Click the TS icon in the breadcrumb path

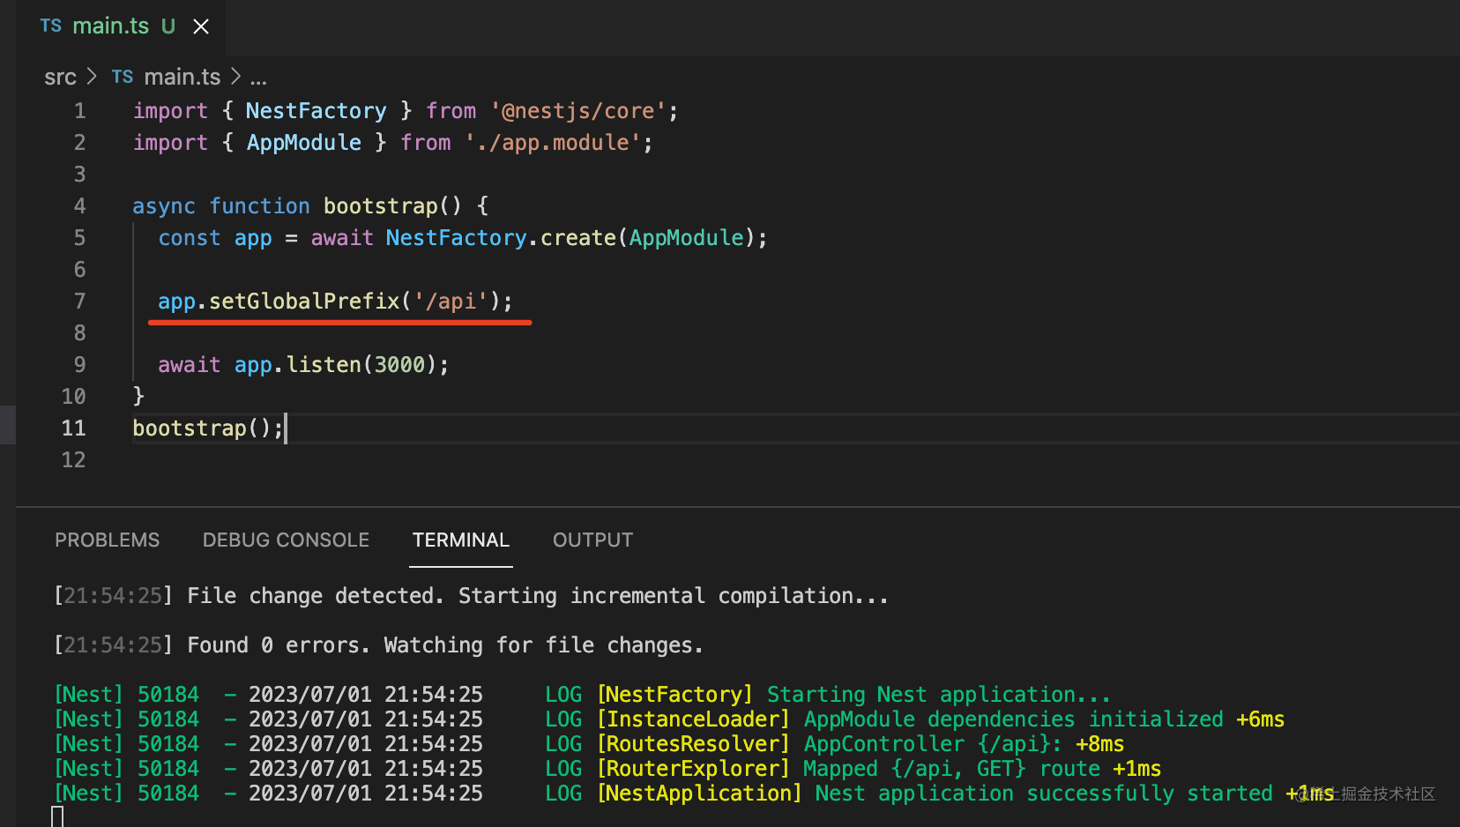click(123, 78)
